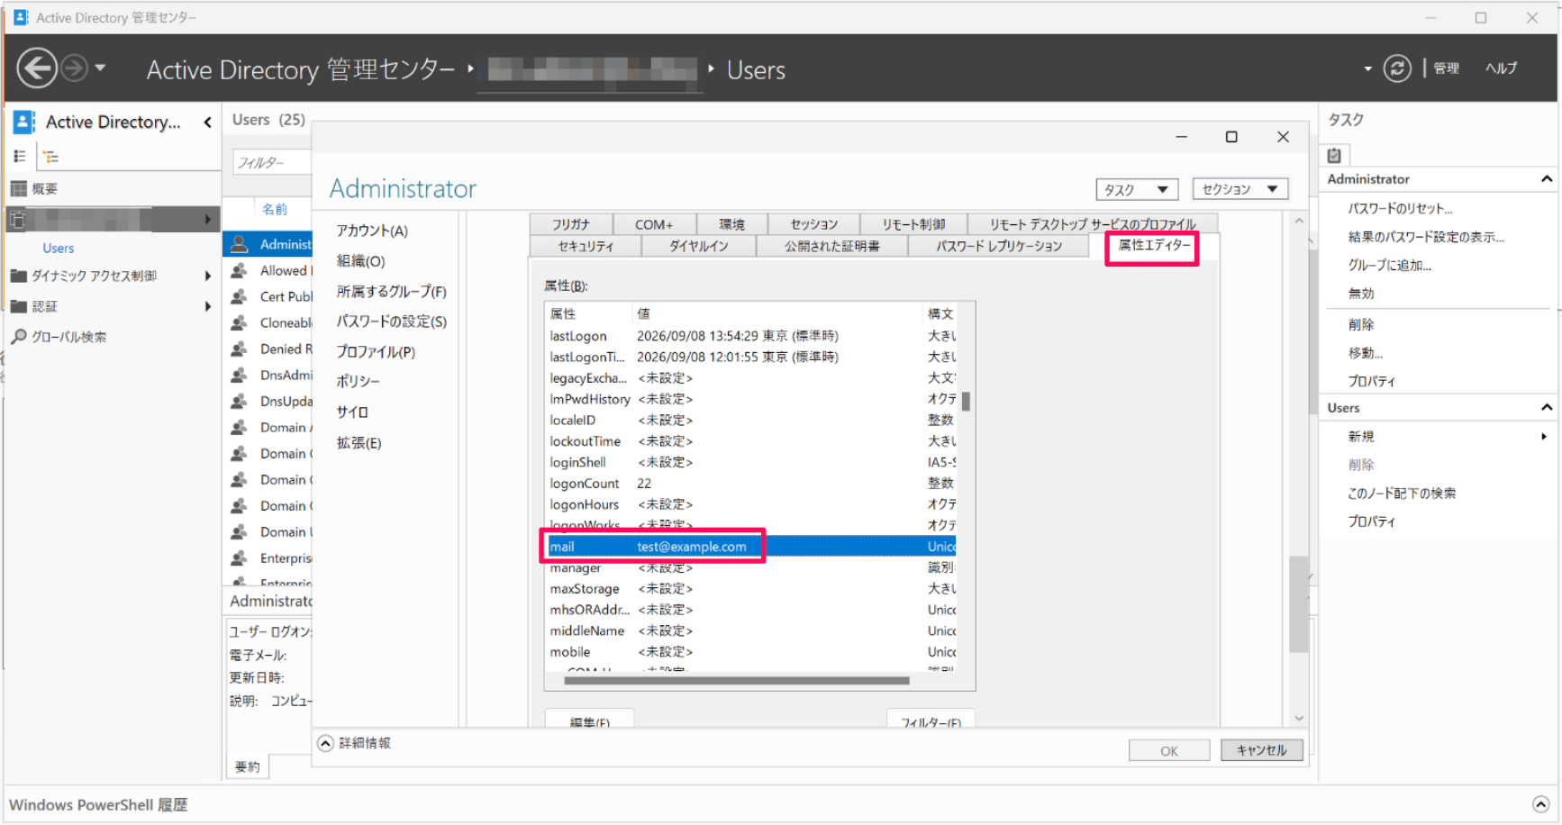
Task: Collapse the Active Directory navigation pane
Action: click(208, 122)
